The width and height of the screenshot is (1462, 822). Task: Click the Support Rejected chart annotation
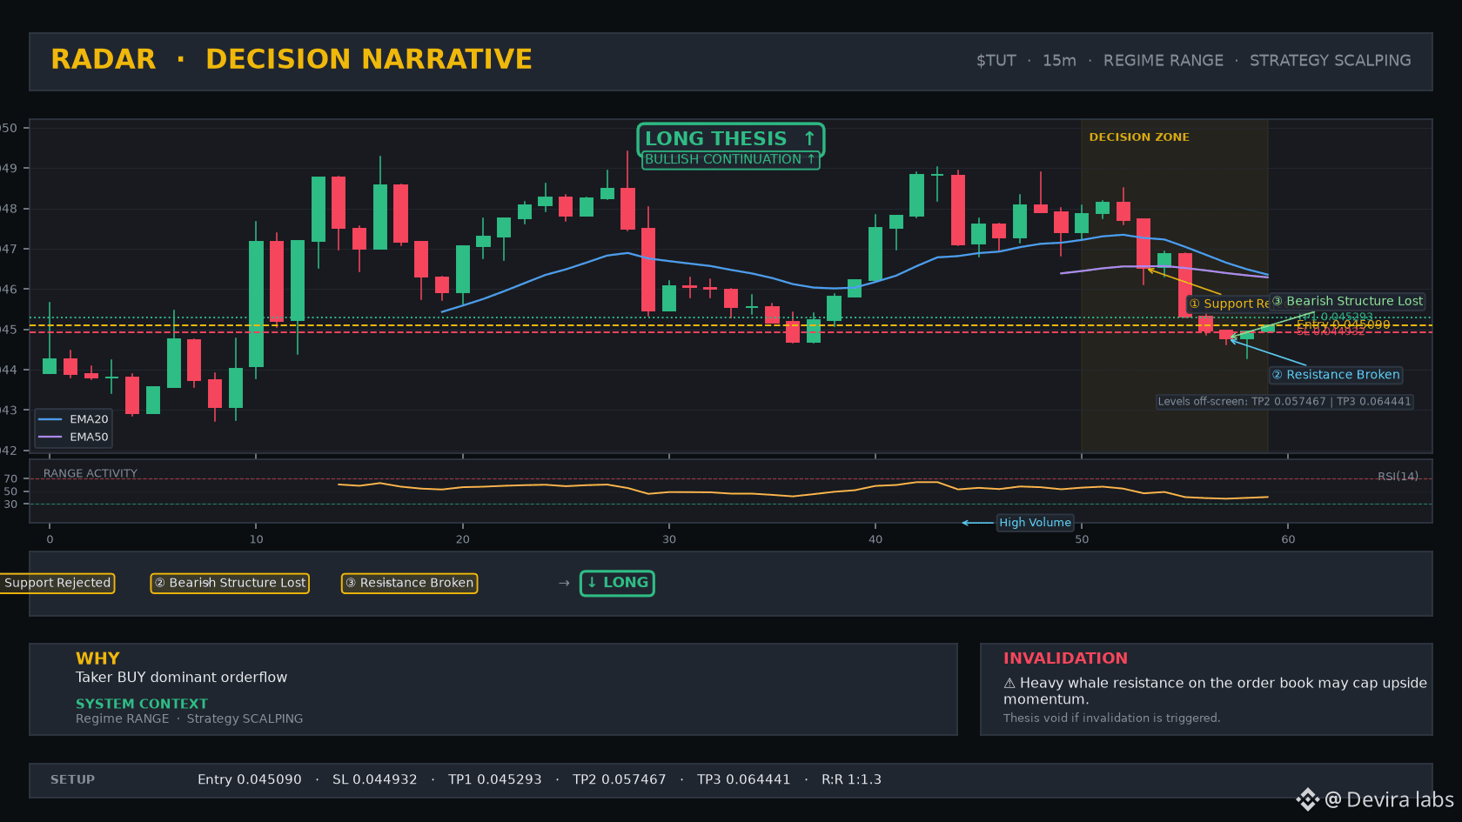coord(1228,304)
